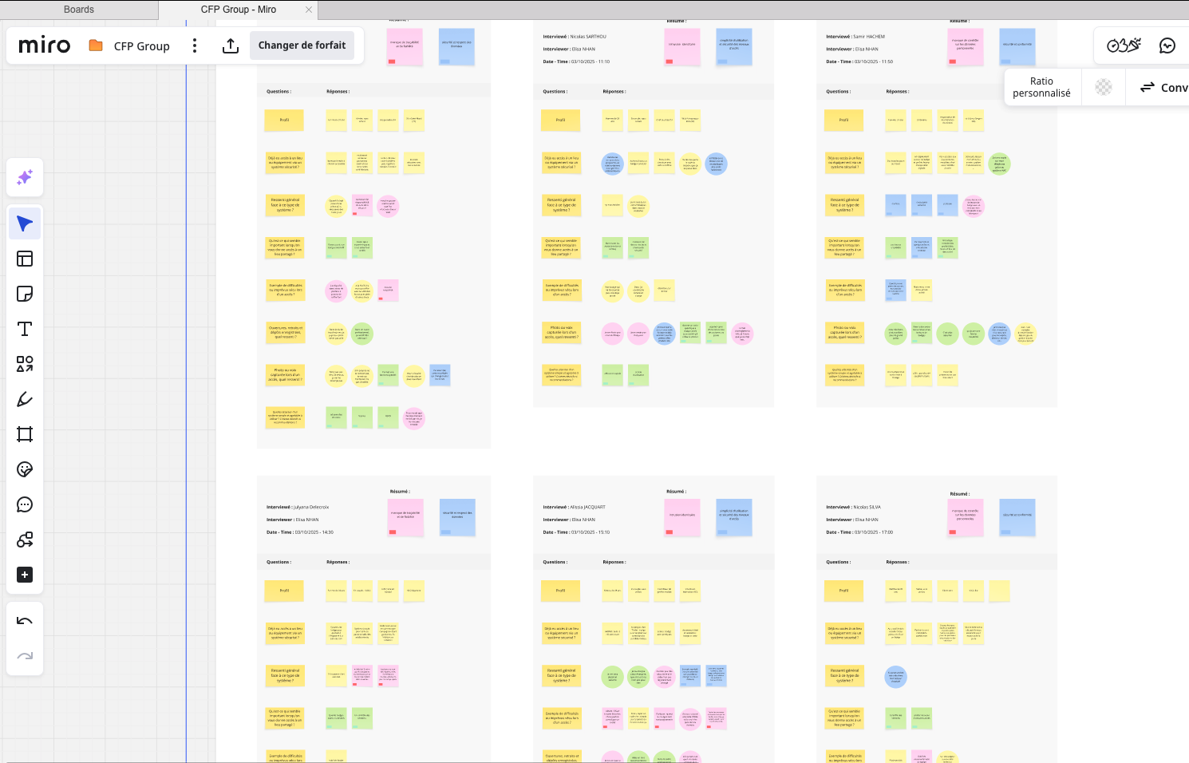Open the diagramming shapes tool
The width and height of the screenshot is (1189, 763).
[x=25, y=540]
